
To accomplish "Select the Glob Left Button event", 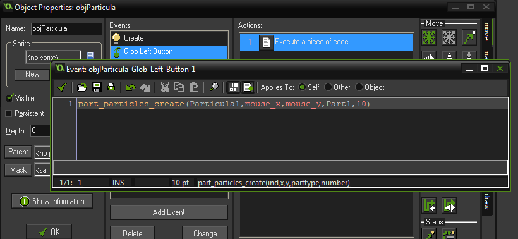I will (x=169, y=51).
